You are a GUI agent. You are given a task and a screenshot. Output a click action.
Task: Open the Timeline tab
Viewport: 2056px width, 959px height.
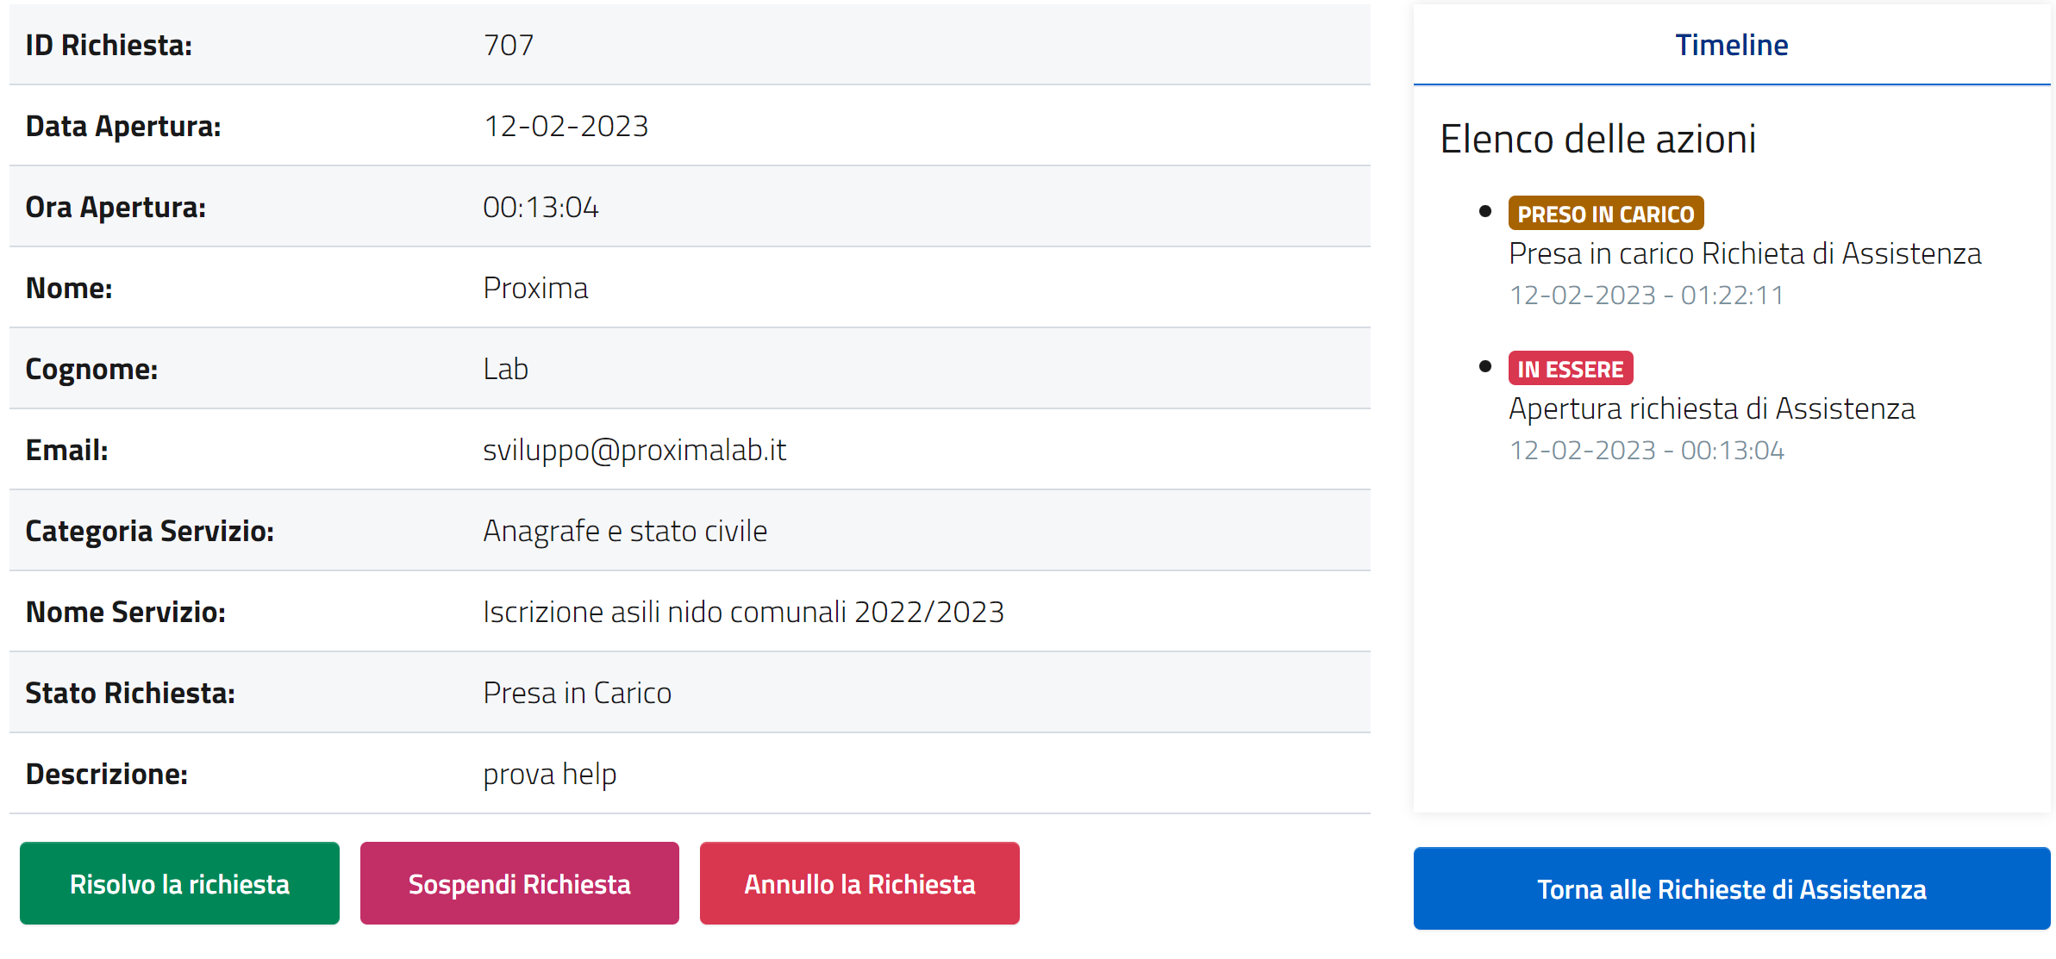[x=1731, y=45]
